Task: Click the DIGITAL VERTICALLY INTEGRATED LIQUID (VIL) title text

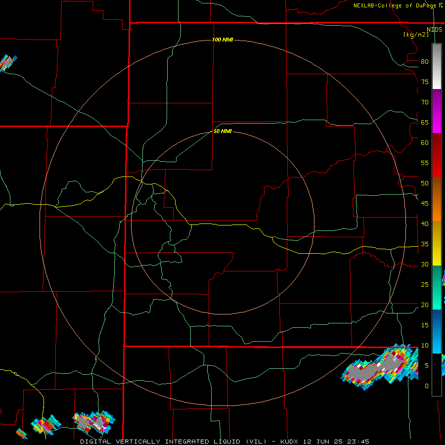Action: pyautogui.click(x=174, y=442)
